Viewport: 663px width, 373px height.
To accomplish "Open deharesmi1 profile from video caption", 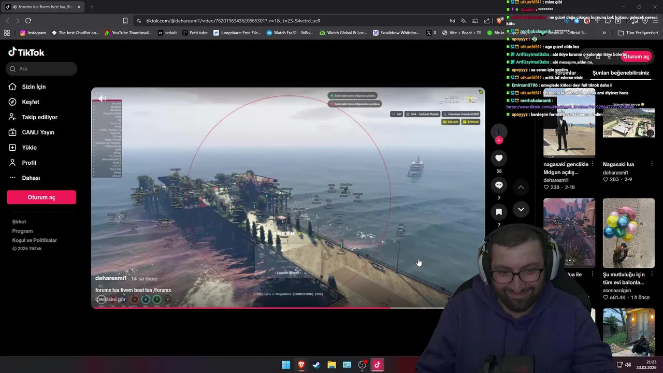I will (x=111, y=278).
